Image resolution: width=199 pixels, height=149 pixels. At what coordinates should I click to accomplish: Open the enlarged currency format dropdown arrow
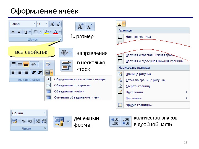pyautogui.click(x=68, y=121)
